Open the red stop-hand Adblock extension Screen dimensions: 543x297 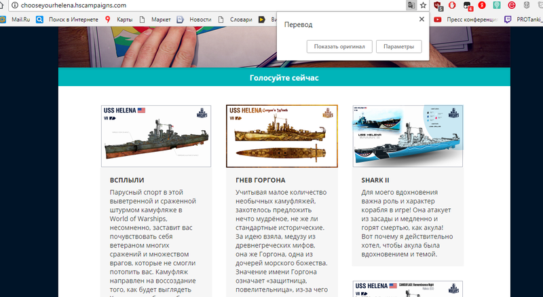point(452,5)
